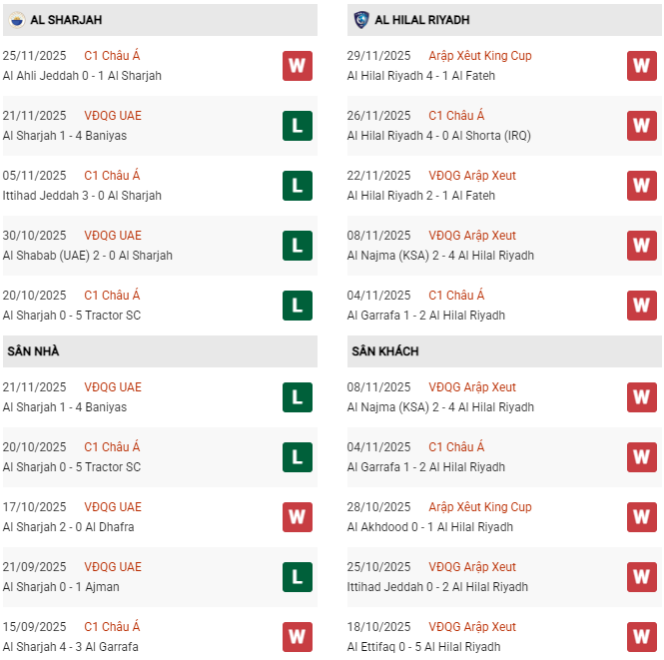Click the Al Sharjah club crest

15,19
